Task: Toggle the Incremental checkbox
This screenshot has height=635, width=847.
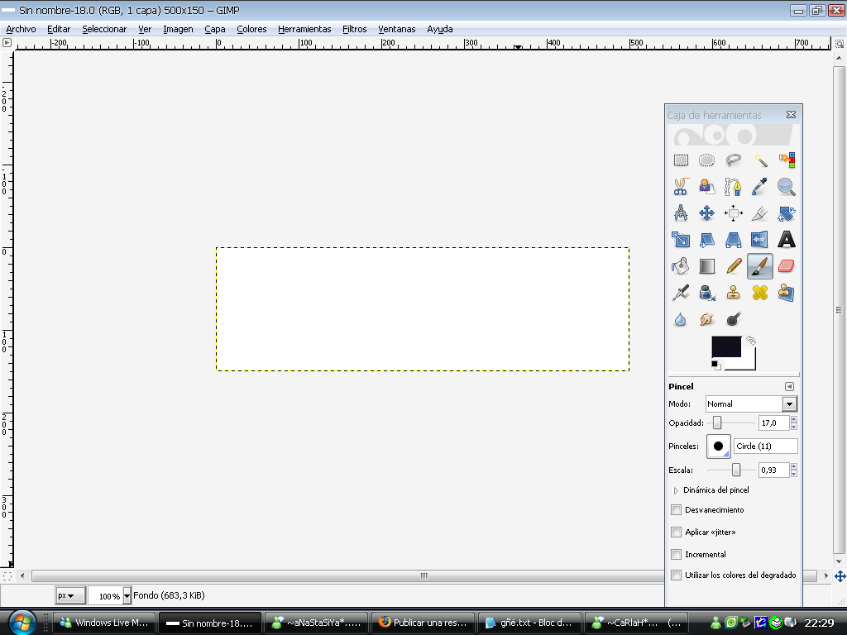Action: click(x=676, y=554)
